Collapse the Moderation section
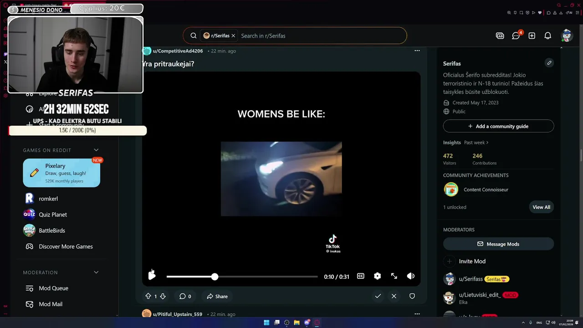 coord(96,272)
